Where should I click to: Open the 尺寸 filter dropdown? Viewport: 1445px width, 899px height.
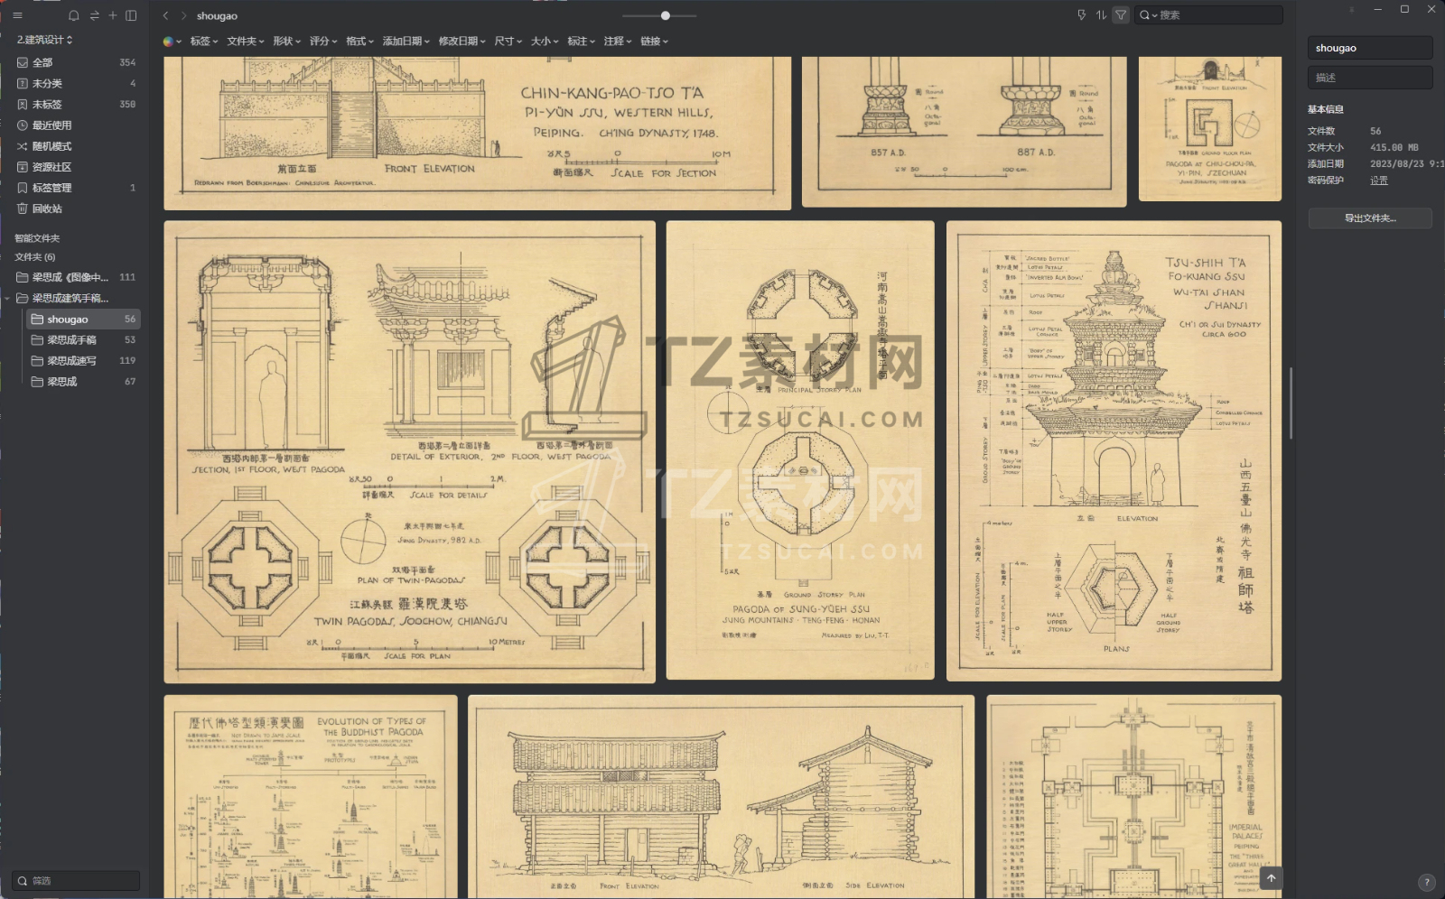[508, 41]
